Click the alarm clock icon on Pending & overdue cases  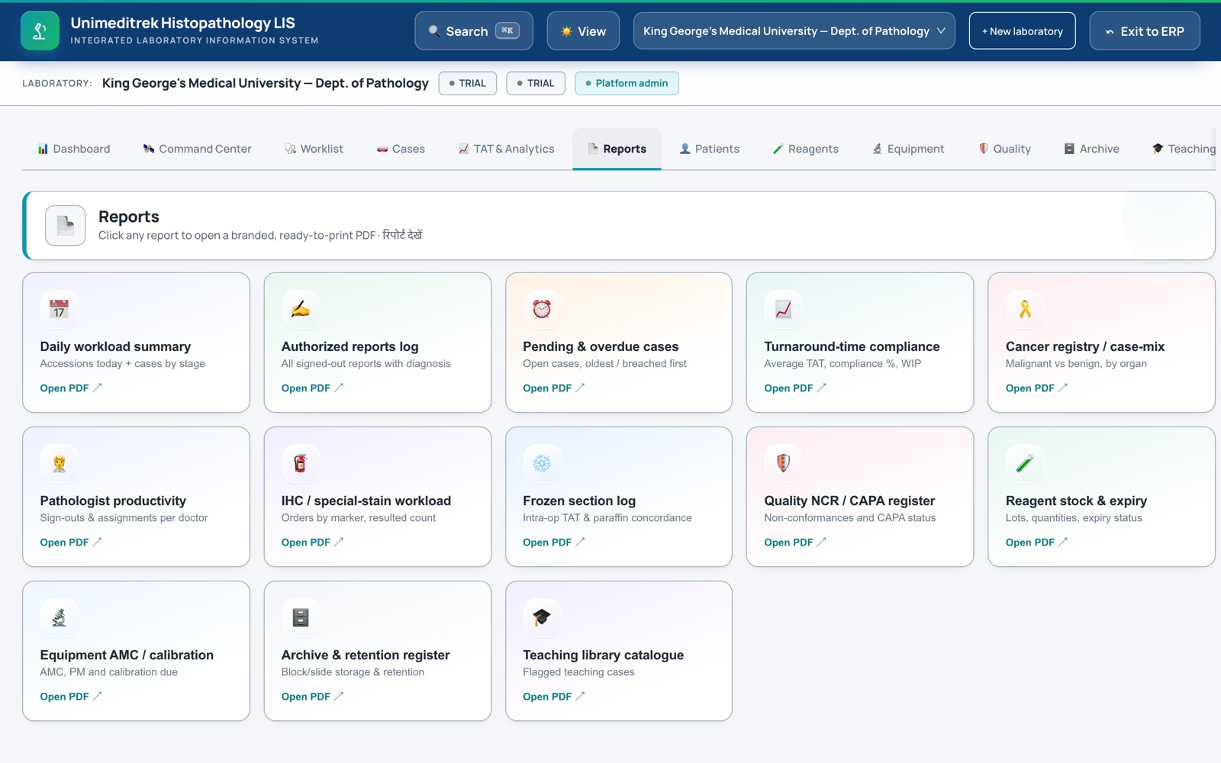542,309
